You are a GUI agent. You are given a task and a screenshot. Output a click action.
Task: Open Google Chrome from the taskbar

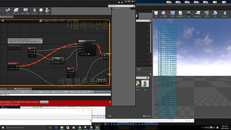(x=79, y=127)
